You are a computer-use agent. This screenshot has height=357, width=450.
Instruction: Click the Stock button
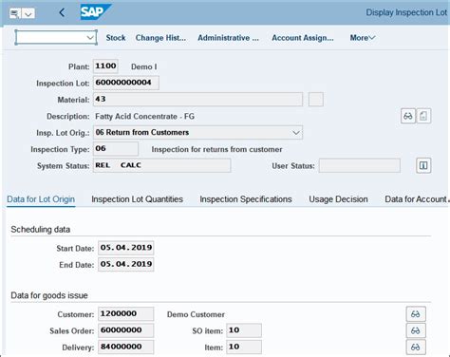[x=116, y=38]
